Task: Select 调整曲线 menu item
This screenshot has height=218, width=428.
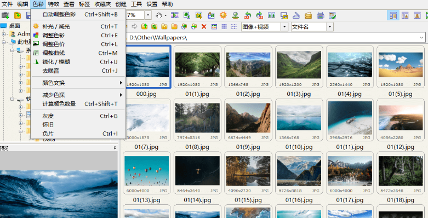Action: 78,53
